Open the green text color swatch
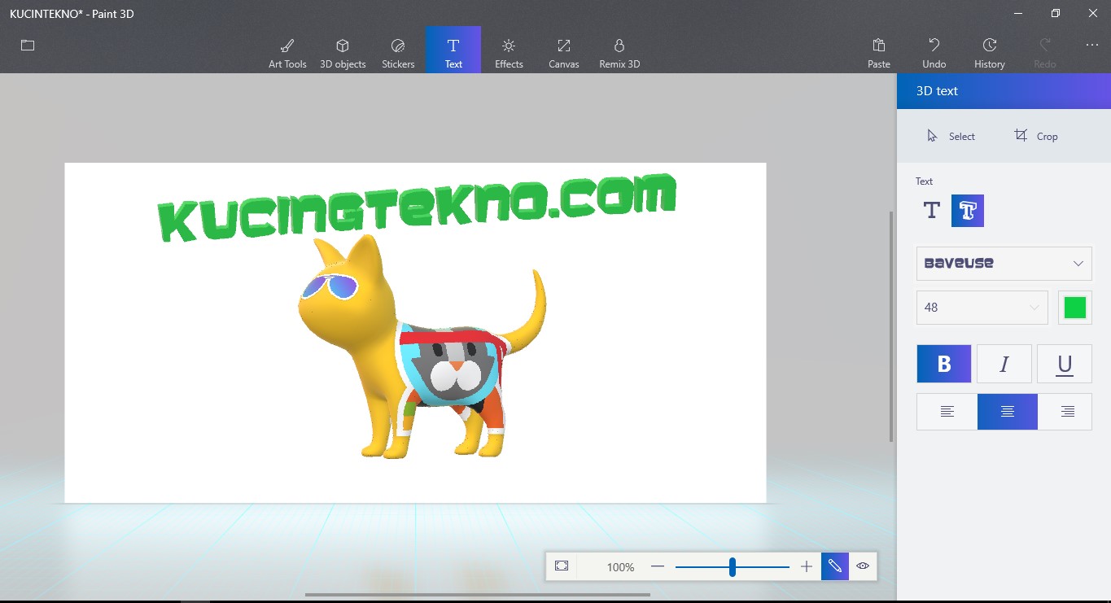 coord(1074,308)
